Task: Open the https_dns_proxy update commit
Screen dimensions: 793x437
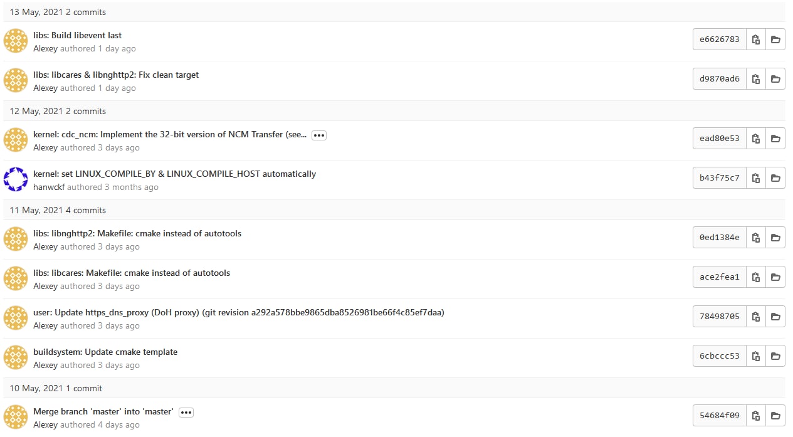Action: click(x=238, y=313)
